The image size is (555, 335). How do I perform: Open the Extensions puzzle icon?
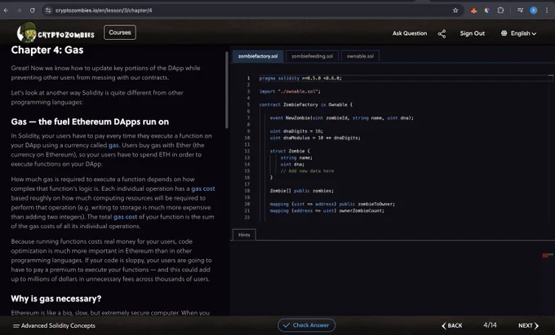click(500, 11)
